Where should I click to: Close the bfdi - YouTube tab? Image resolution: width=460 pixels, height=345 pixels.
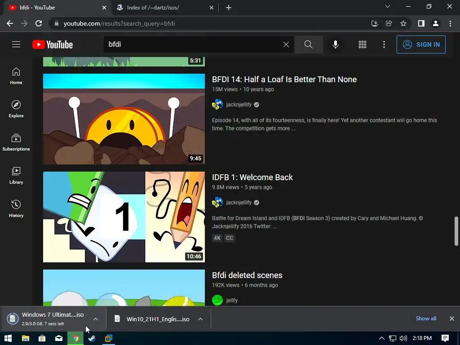tap(104, 8)
